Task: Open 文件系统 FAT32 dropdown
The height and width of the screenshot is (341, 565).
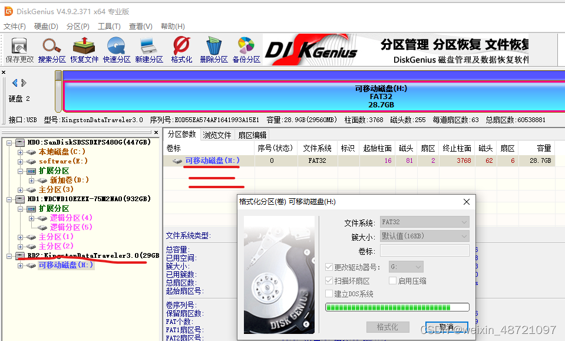Action: [x=424, y=222]
